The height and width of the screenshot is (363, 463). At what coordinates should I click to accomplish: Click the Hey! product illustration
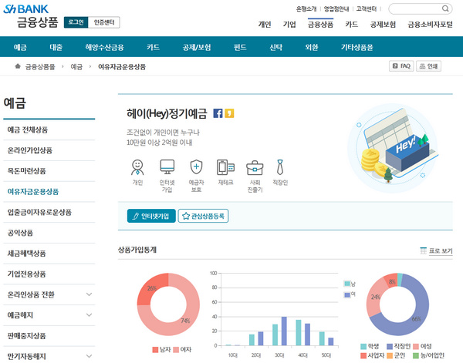click(x=393, y=148)
